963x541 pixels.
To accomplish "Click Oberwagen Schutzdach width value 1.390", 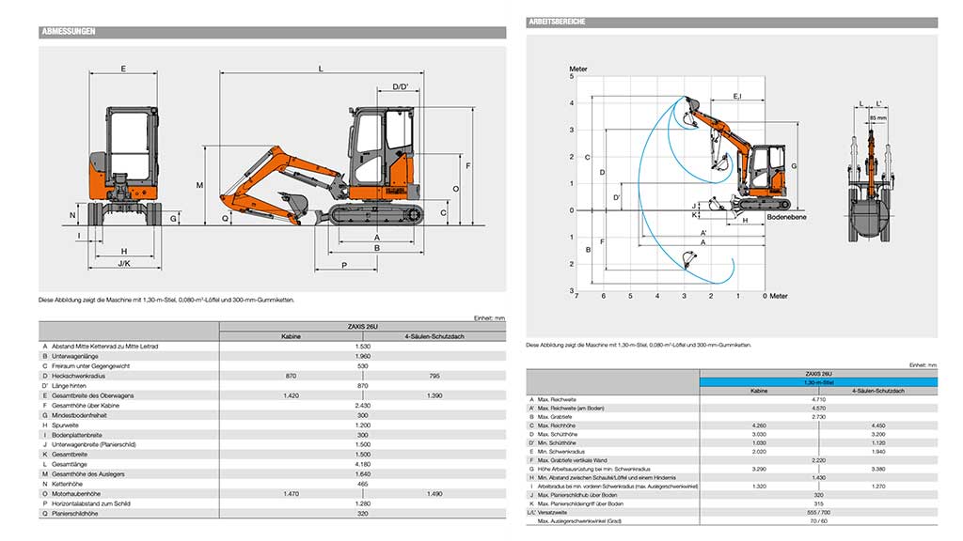I will [434, 395].
